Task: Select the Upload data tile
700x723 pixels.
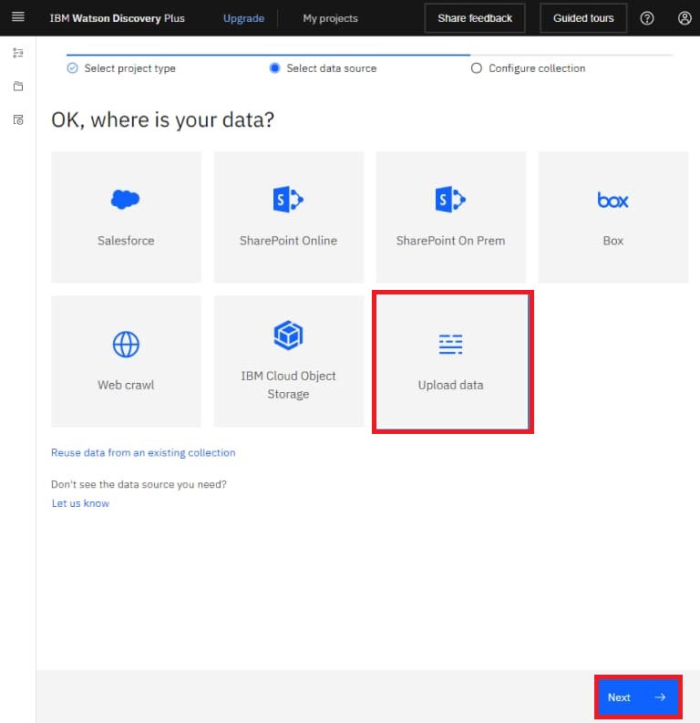Action: [451, 362]
